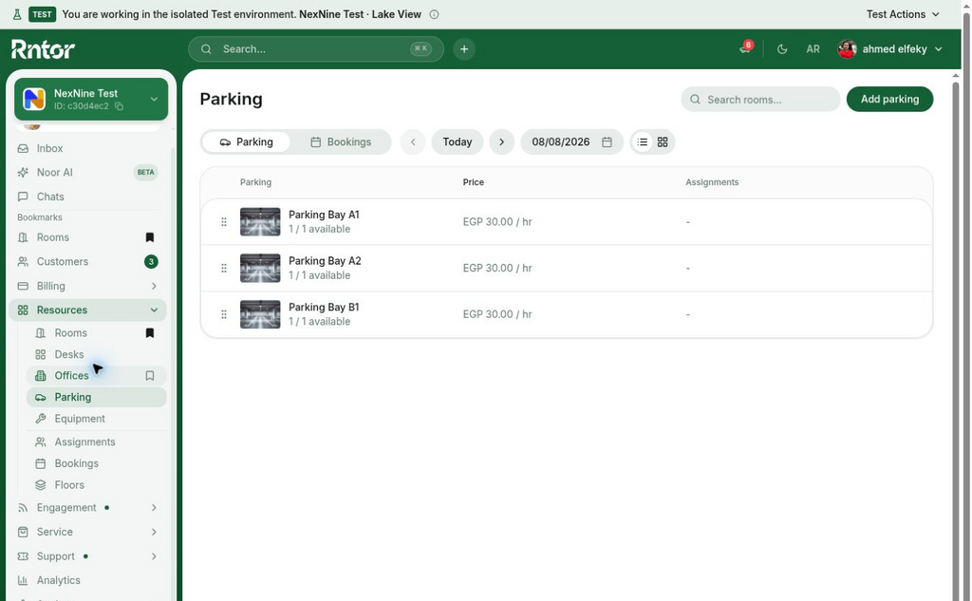Collapse the Resources section
972x601 pixels.
tap(87, 310)
